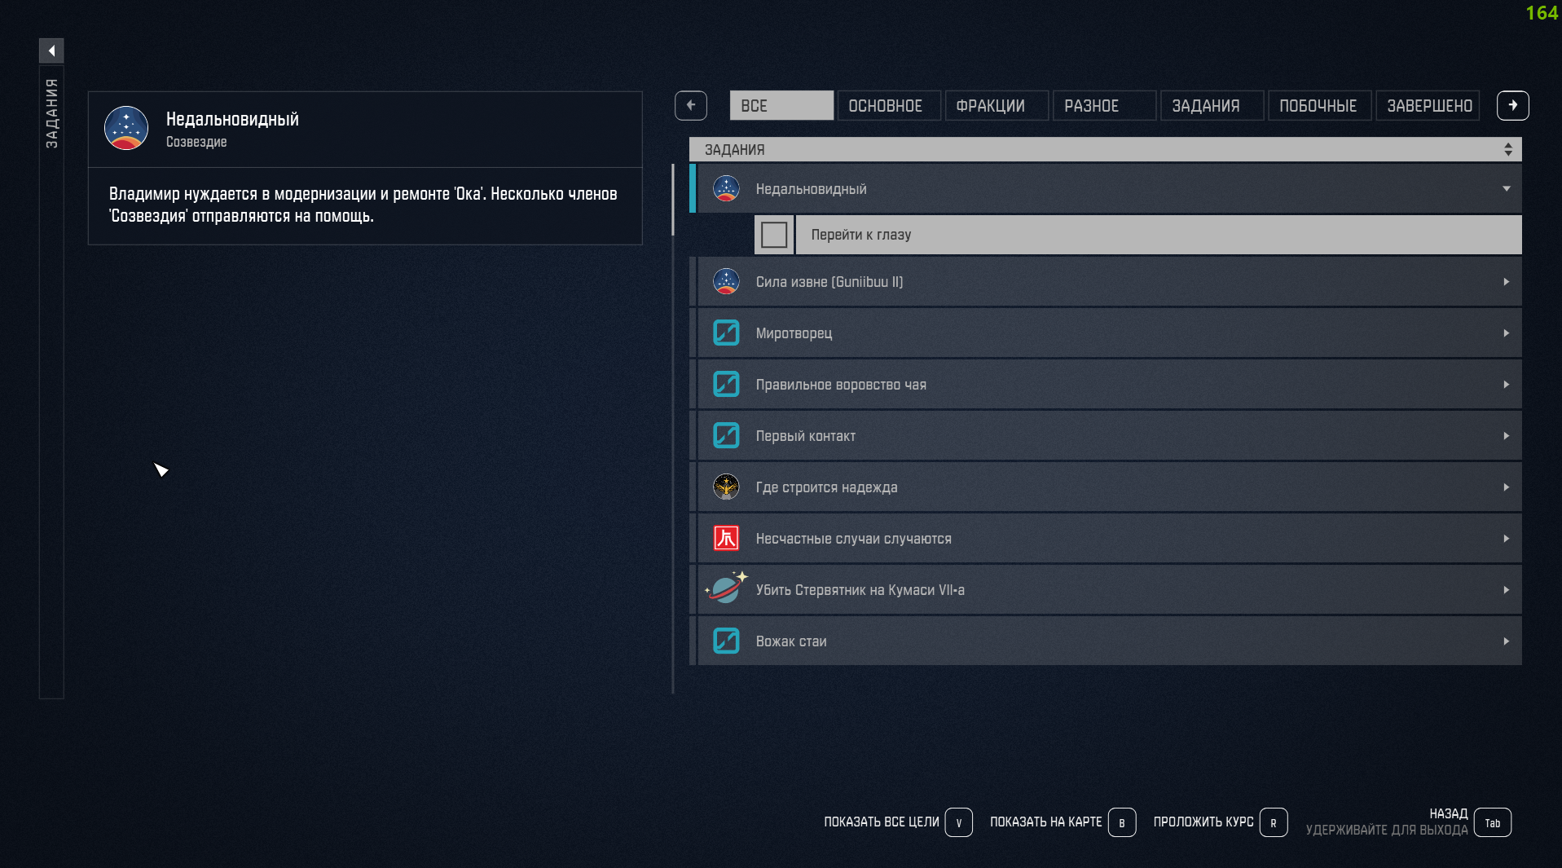
Task: Click the B key icon
Action: 1122,822
